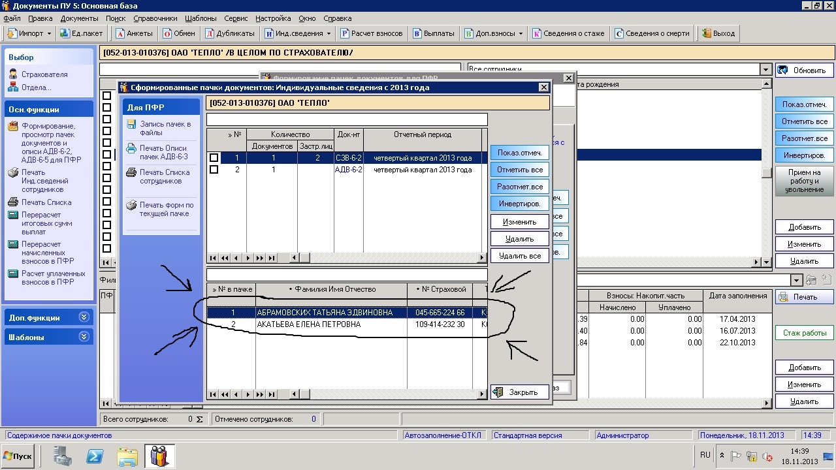Screen dimensions: 836x470
Task: Select the АКАТЬЕВА ЕЛЕНА ПЕТРОВНА row
Action: [x=308, y=324]
